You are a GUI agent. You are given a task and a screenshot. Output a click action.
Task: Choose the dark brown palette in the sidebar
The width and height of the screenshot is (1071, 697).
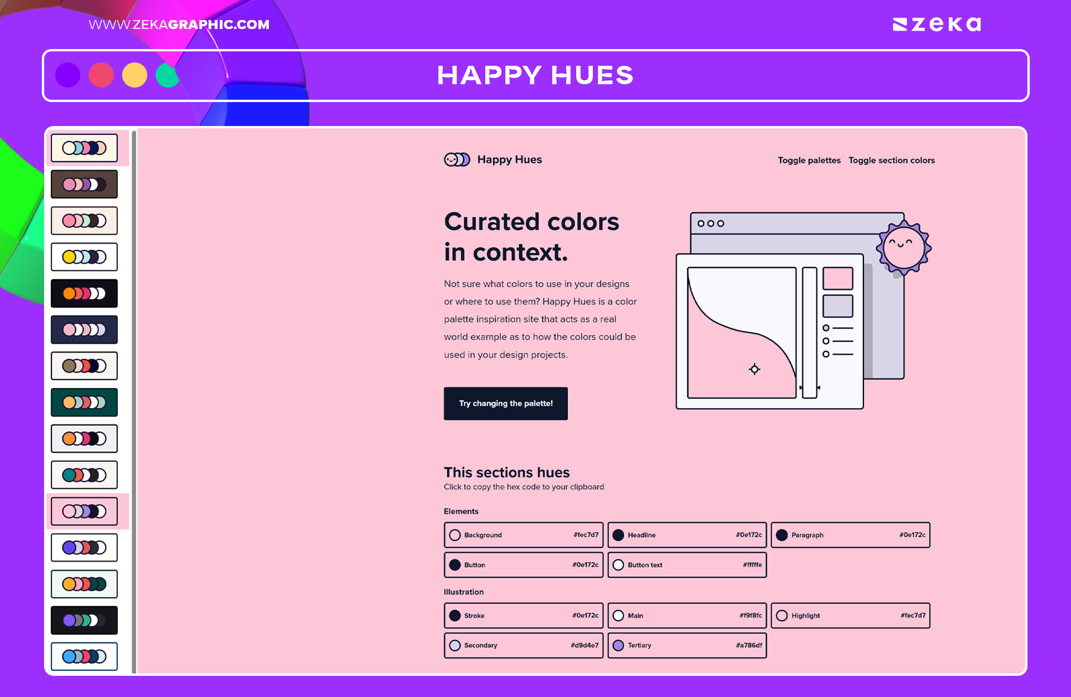coord(84,184)
